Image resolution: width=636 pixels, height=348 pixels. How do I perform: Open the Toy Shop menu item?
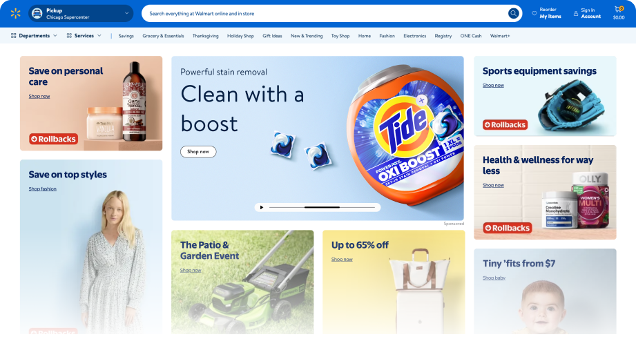coord(340,36)
